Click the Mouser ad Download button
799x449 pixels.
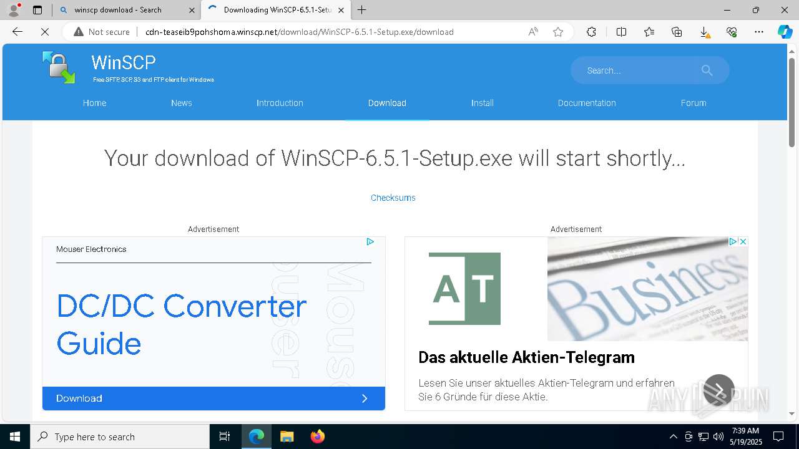(x=213, y=398)
